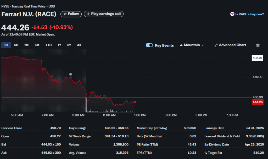This screenshot has width=268, height=159.
Task: Click the Follow star button
Action: (71, 14)
